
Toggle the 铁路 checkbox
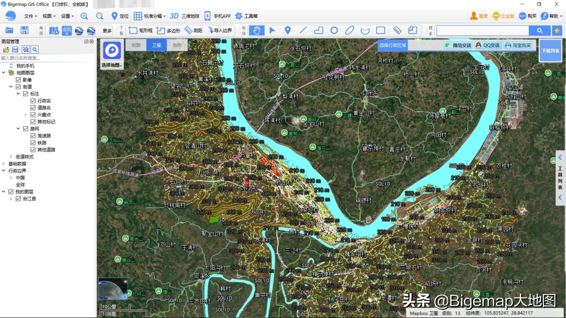(33, 143)
